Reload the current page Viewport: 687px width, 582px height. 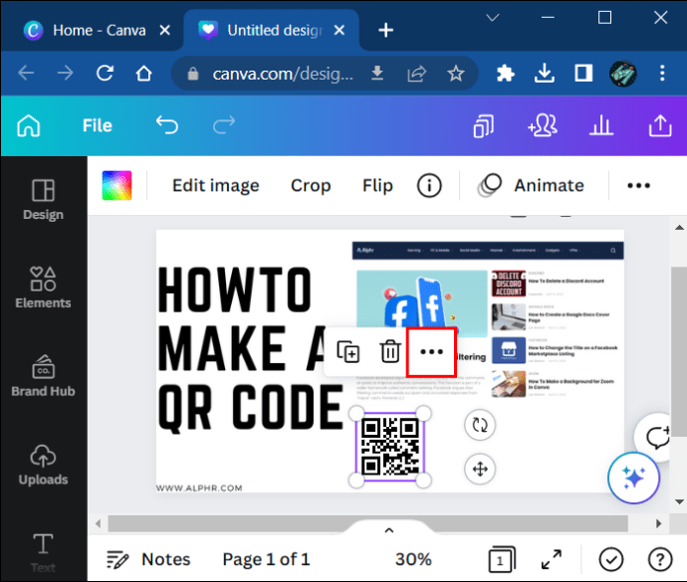point(106,74)
